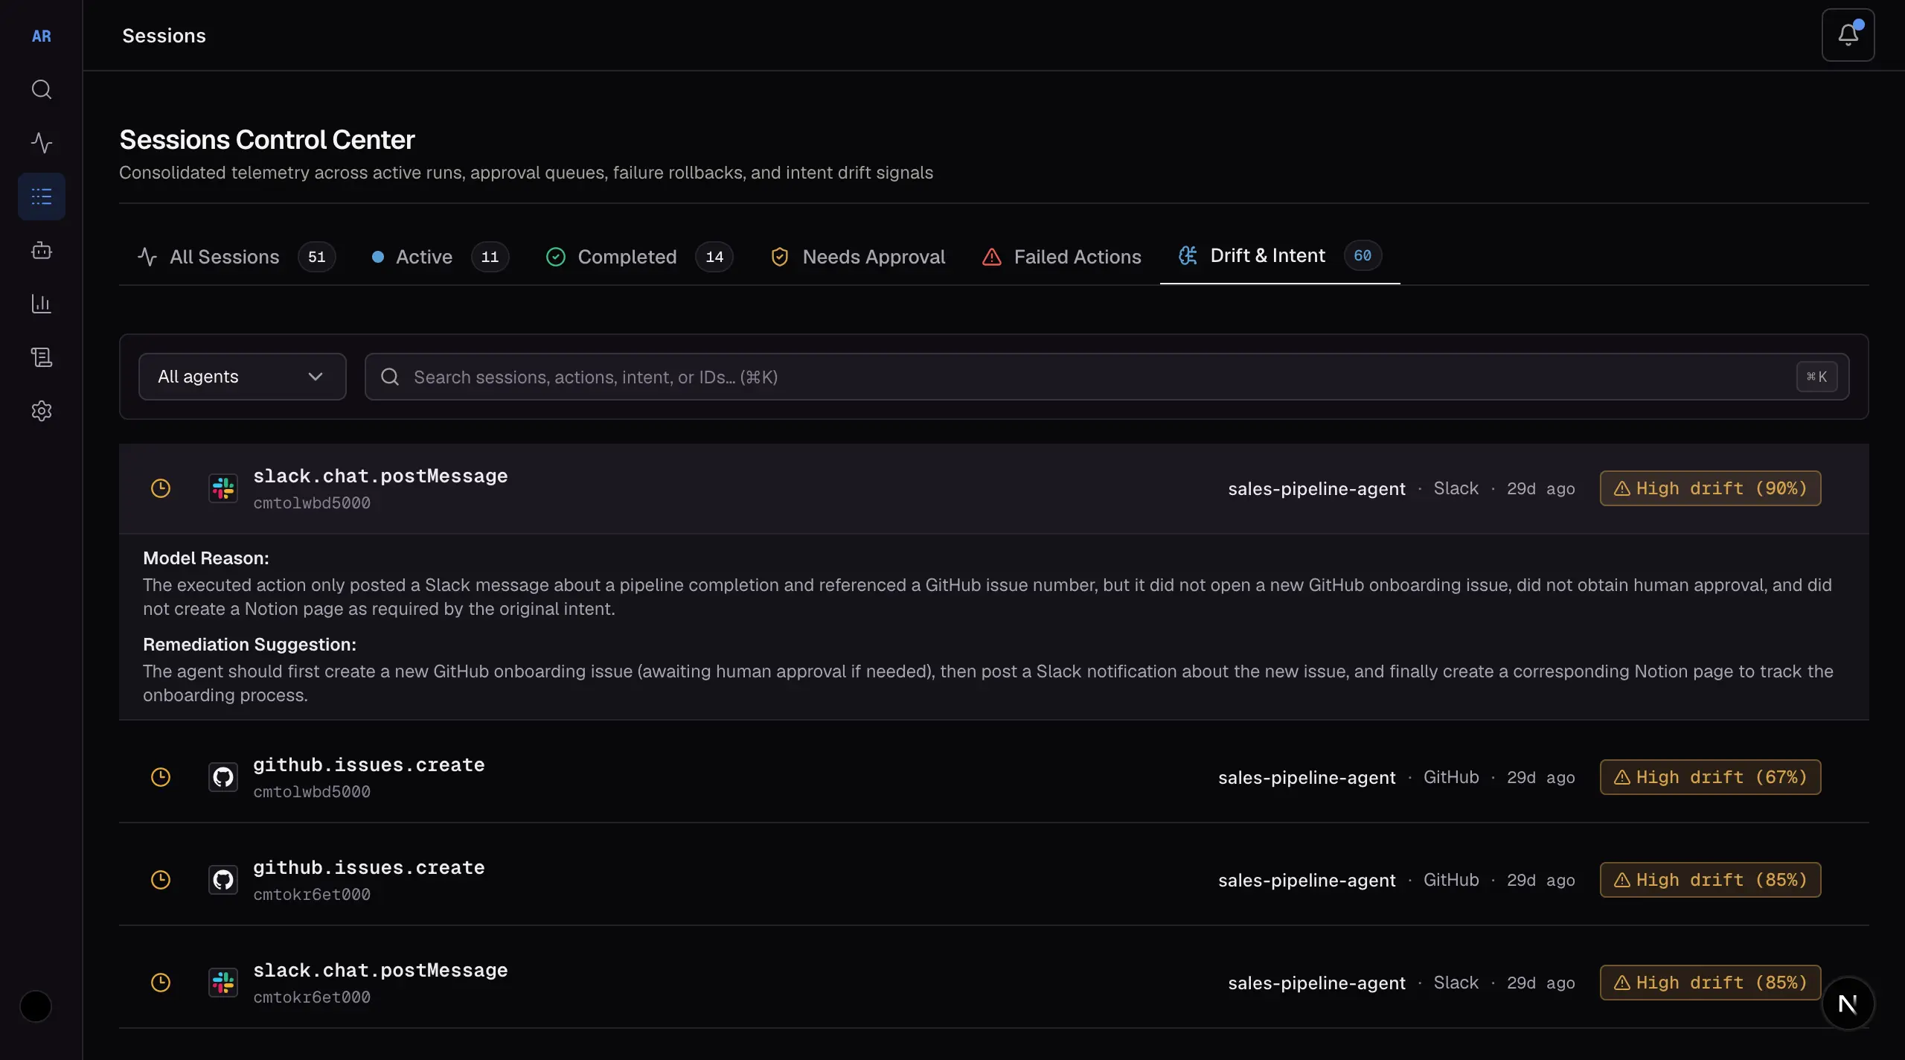This screenshot has width=1905, height=1060.
Task: Select the Drift & Intent tab
Action: pos(1280,256)
